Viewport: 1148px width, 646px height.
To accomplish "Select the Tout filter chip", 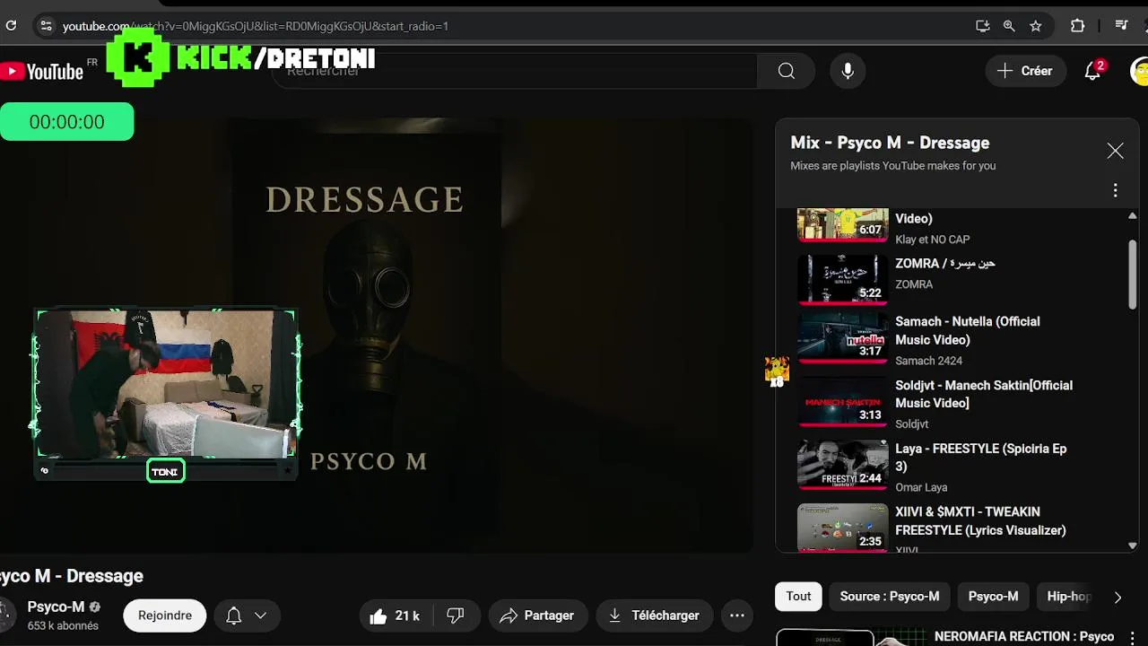I will coord(798,596).
